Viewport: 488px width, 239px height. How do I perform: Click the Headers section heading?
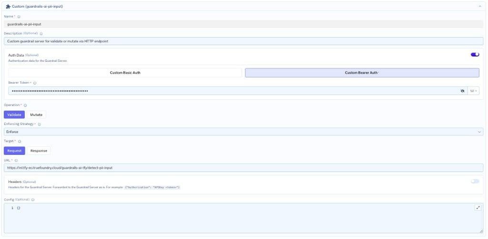pyautogui.click(x=15, y=182)
